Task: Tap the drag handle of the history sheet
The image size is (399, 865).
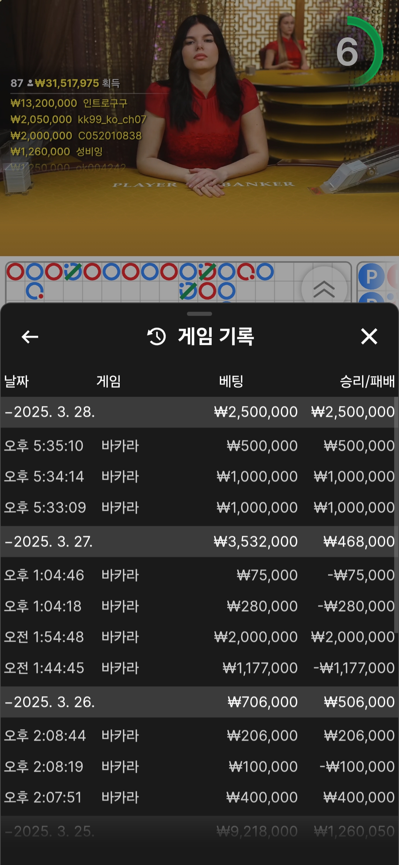Action: (199, 314)
